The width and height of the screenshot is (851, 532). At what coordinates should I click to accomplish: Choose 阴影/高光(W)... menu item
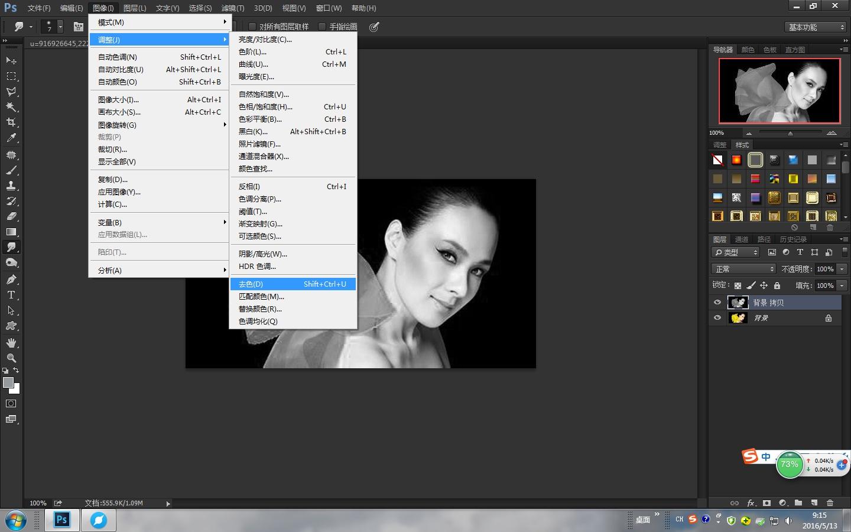[293, 254]
